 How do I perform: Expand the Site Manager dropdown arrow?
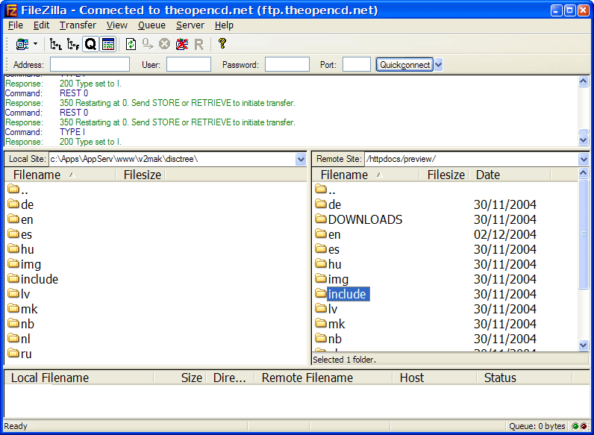(36, 44)
